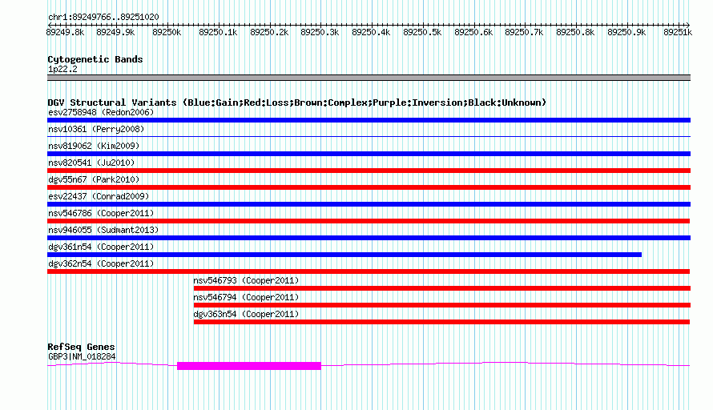The width and height of the screenshot is (713, 410).
Task: Click the red nsv546793 loss bar
Action: [442, 288]
